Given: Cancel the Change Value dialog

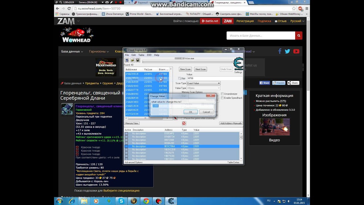Looking at the screenshot, I should (x=206, y=112).
